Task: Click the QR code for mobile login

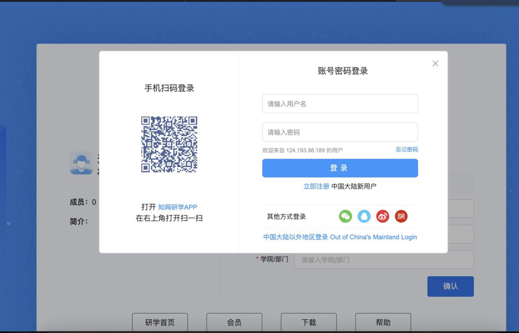Action: [169, 144]
